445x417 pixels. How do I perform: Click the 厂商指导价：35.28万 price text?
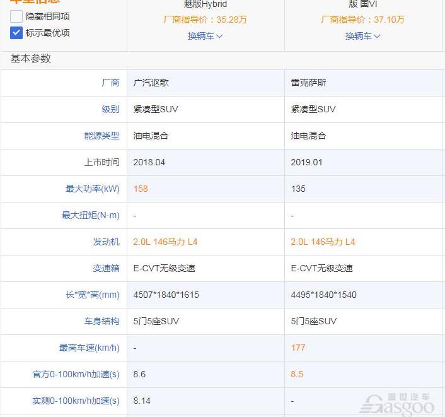[x=205, y=20]
